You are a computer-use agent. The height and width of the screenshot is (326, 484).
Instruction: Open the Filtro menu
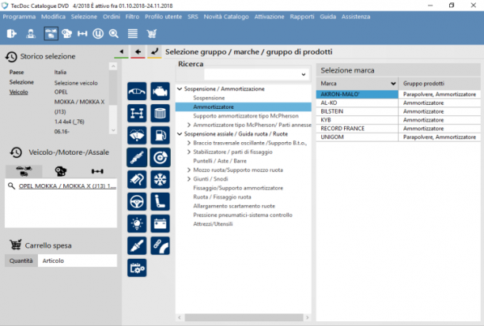point(132,17)
